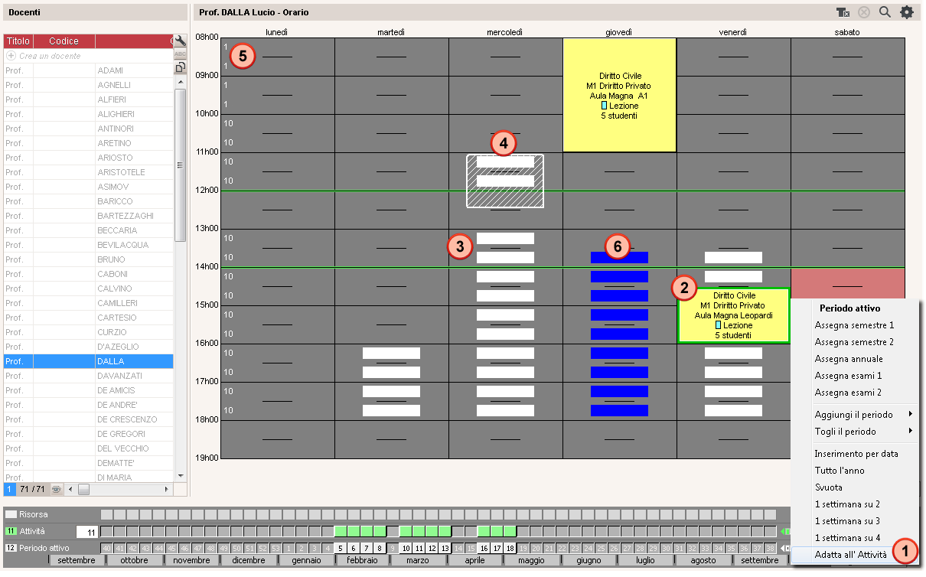Viewport: 926px width, 577px height.
Task: Select teacher ALIGHIERI in the list
Action: [x=88, y=114]
